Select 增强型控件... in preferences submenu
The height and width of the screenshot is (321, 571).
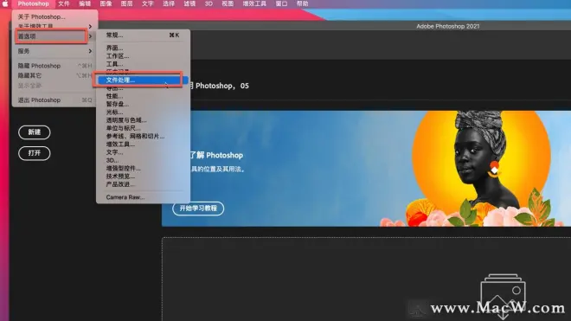tap(143, 168)
